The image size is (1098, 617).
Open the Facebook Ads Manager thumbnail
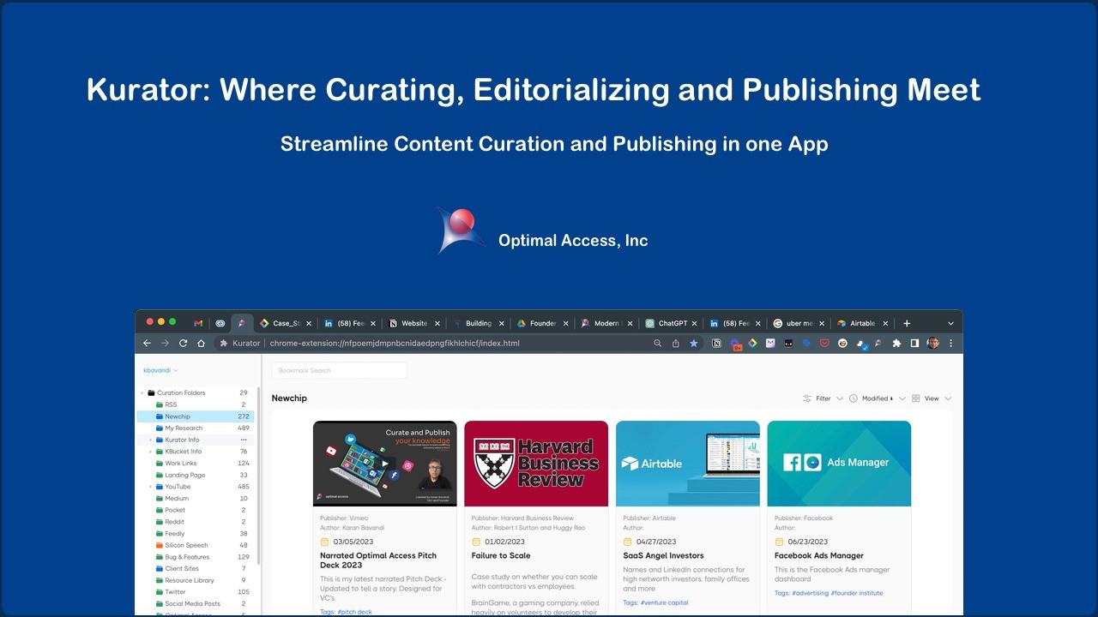[x=839, y=464]
